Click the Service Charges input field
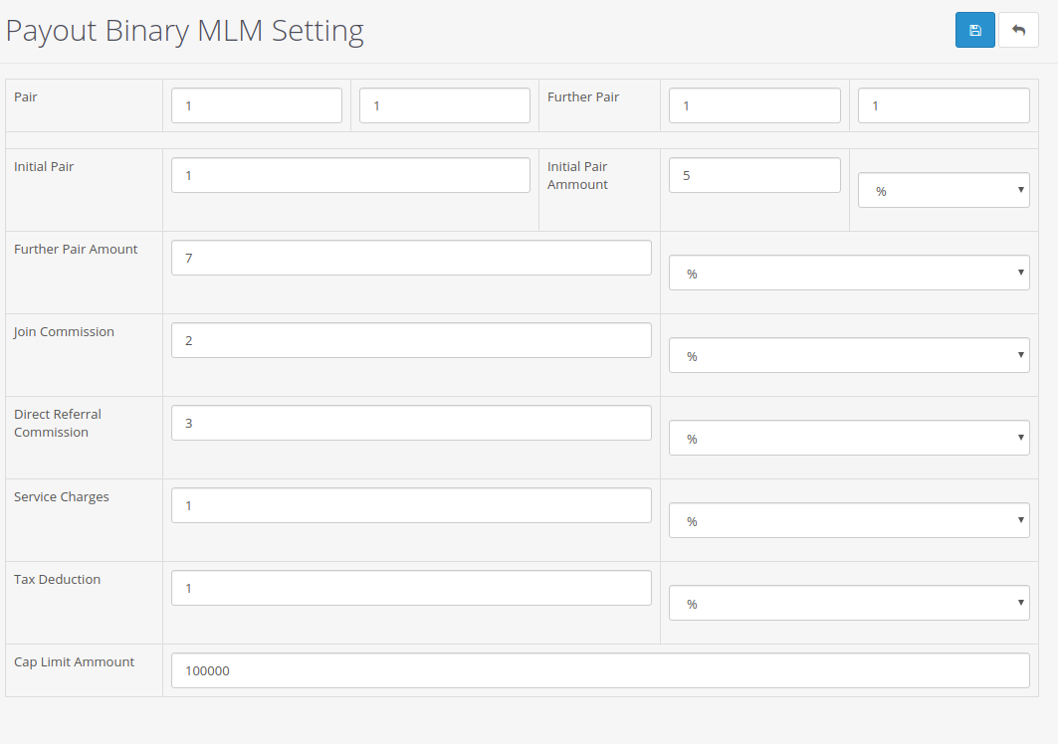Screen dimensions: 1058x744 click(411, 505)
